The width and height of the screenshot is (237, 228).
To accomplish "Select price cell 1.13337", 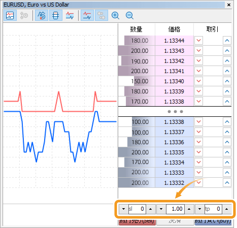I will point(174,132).
